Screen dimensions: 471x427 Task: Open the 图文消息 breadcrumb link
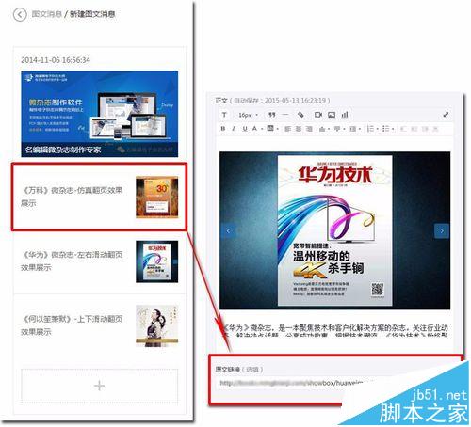point(47,14)
